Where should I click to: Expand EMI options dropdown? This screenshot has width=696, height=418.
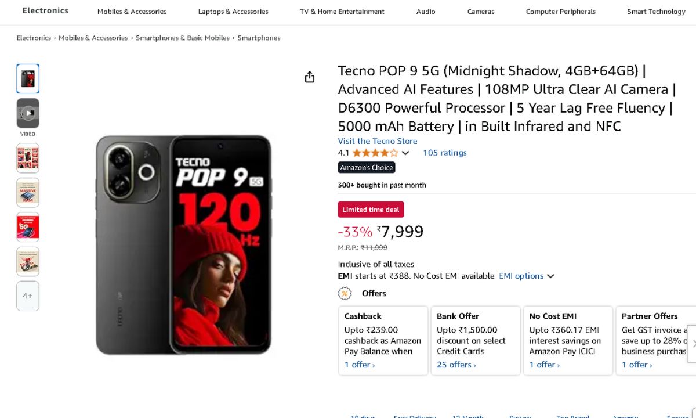[526, 276]
